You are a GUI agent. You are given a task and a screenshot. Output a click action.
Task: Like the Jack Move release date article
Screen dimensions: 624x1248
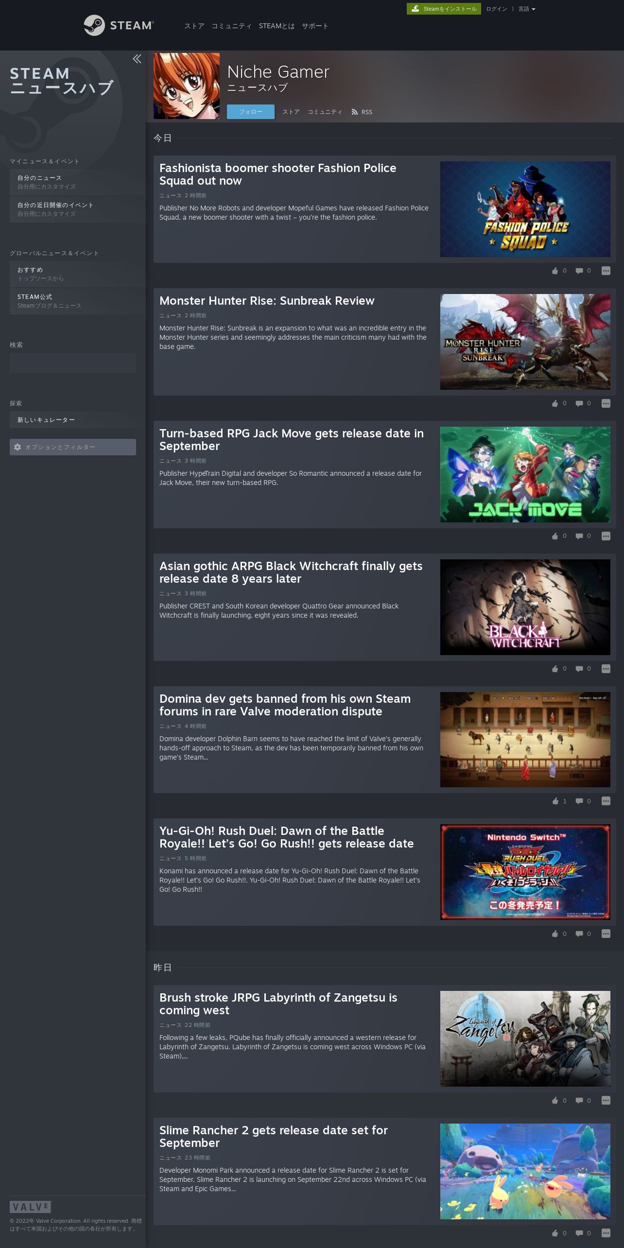pyautogui.click(x=555, y=536)
